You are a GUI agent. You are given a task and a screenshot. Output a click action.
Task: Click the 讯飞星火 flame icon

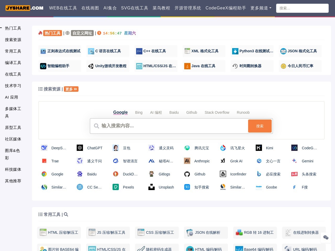pos(223,148)
